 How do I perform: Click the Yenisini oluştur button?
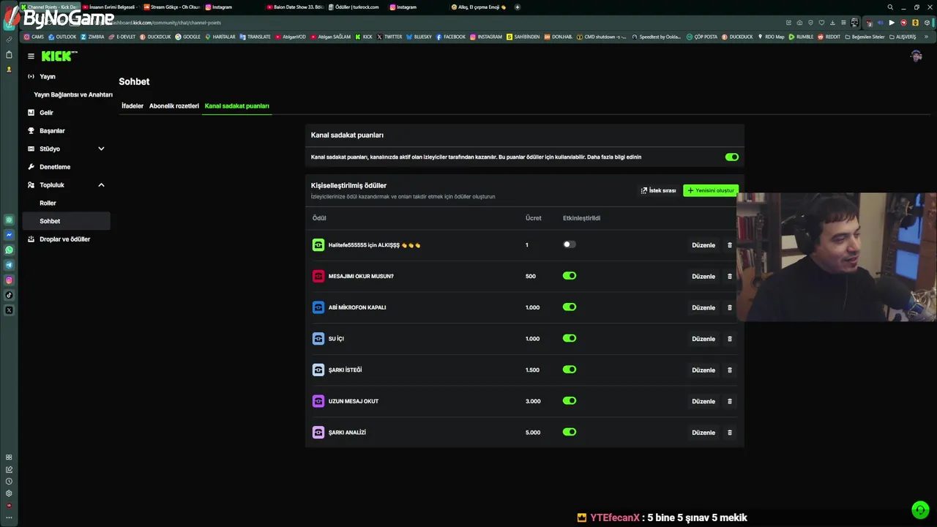710,190
